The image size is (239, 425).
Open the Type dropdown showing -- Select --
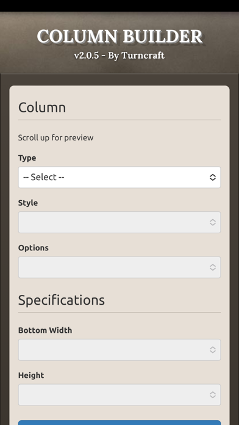pos(120,177)
